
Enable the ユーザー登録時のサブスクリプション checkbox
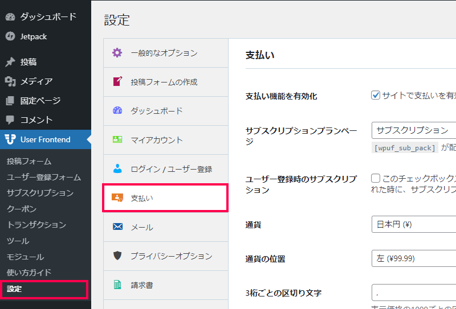click(376, 178)
